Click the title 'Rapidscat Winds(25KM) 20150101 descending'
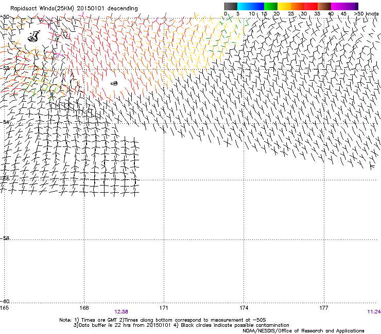 click(74, 9)
